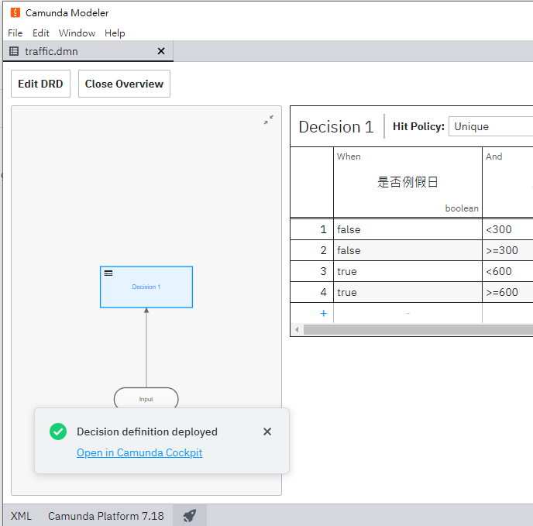Viewport: 533px width, 526px height.
Task: Click the green success checkmark icon
Action: (58, 431)
